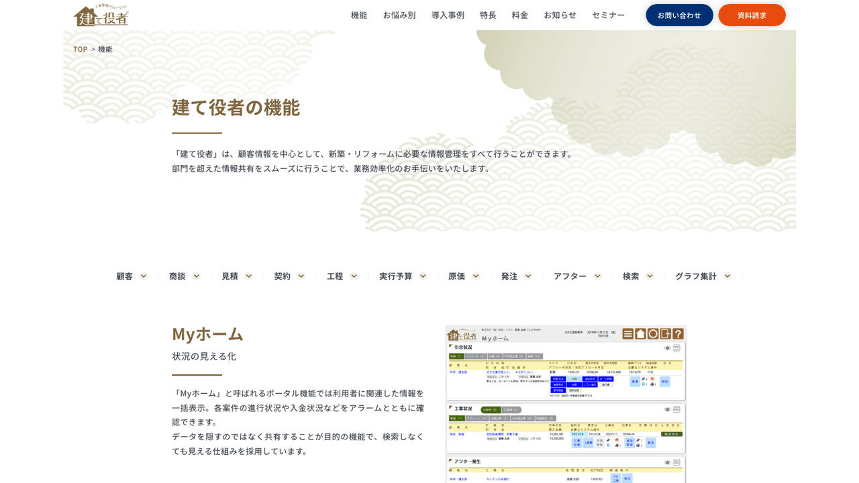Follow the TOP breadcrumb link
Image resolution: width=859 pixels, height=483 pixels.
80,49
